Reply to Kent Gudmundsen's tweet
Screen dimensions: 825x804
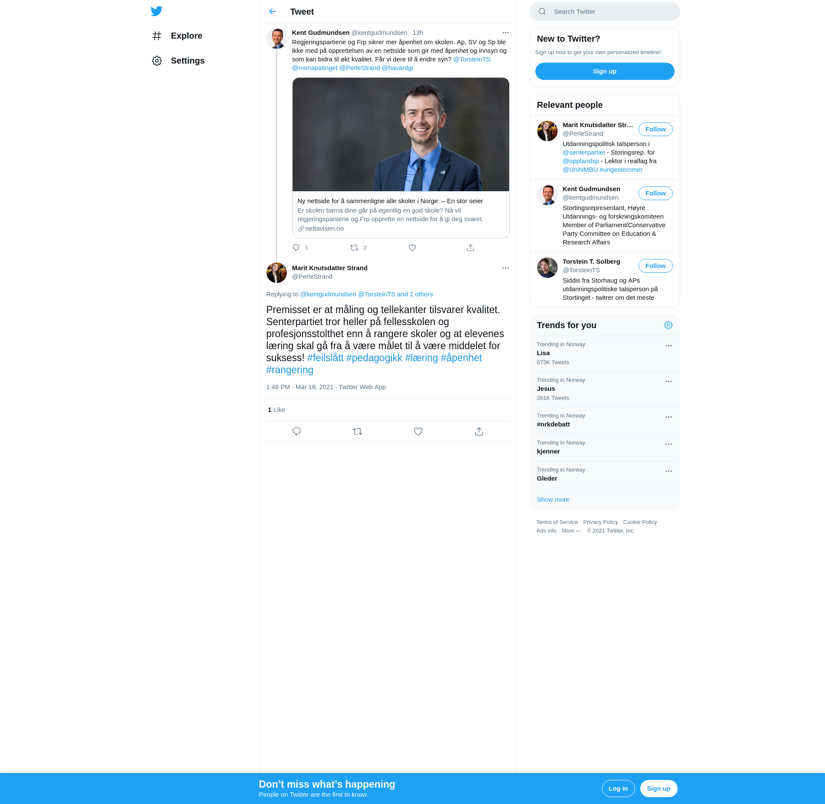(296, 248)
